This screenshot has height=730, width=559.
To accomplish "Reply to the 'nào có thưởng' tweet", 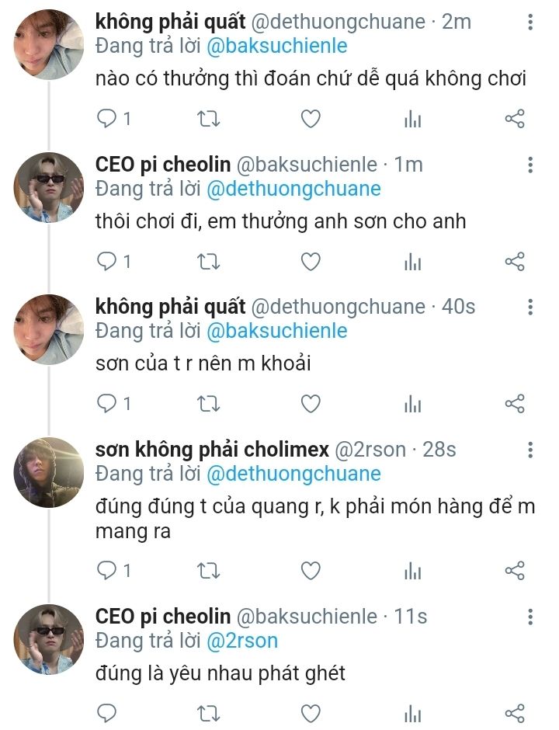I will click(x=107, y=119).
